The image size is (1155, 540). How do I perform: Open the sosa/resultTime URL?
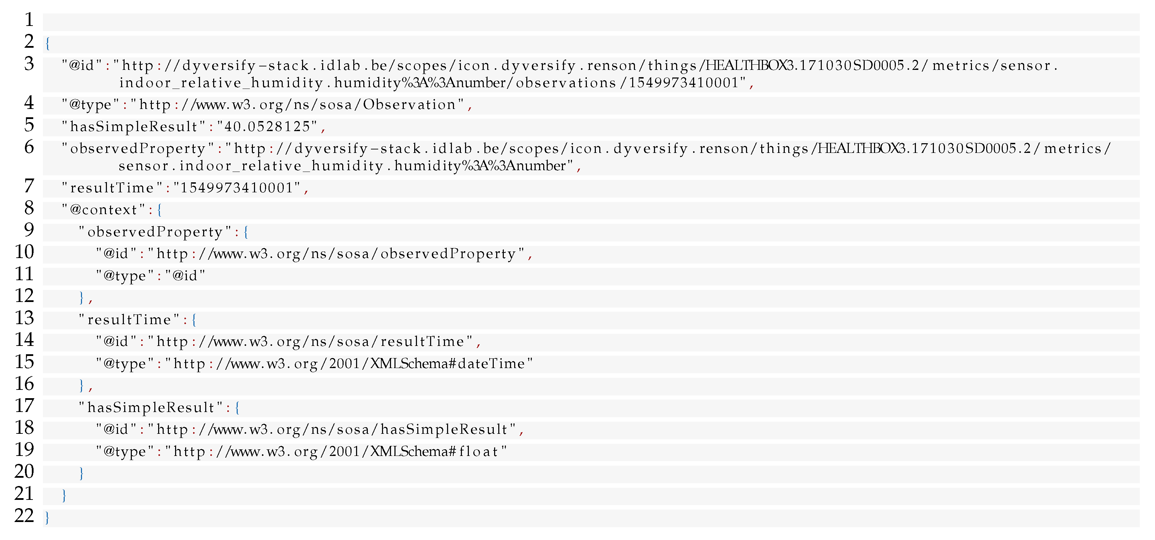(x=314, y=342)
